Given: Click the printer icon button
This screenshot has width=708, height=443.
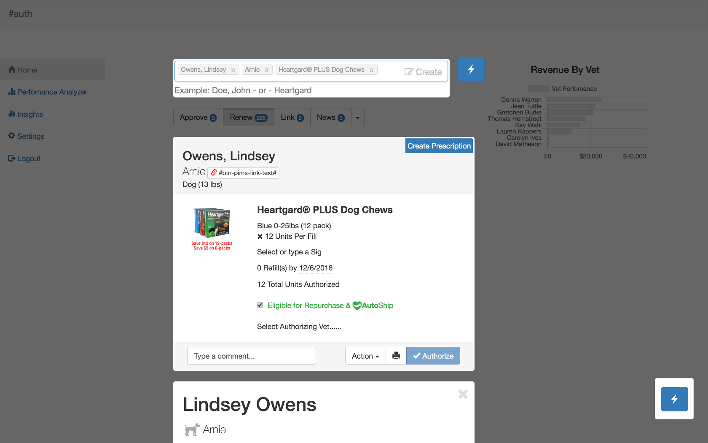Looking at the screenshot, I should [x=396, y=356].
